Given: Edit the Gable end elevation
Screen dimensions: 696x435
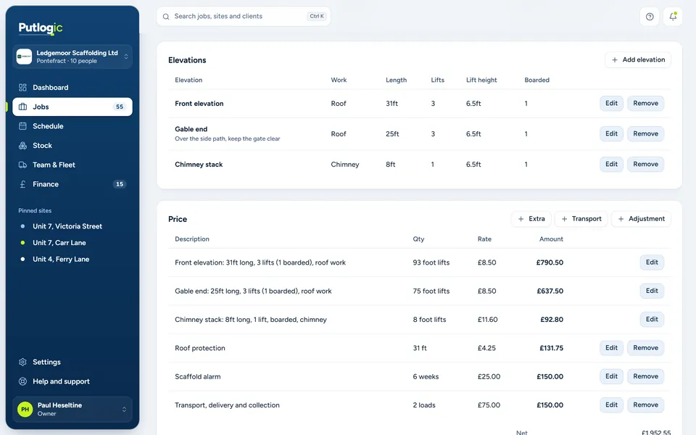Looking at the screenshot, I should click(611, 133).
